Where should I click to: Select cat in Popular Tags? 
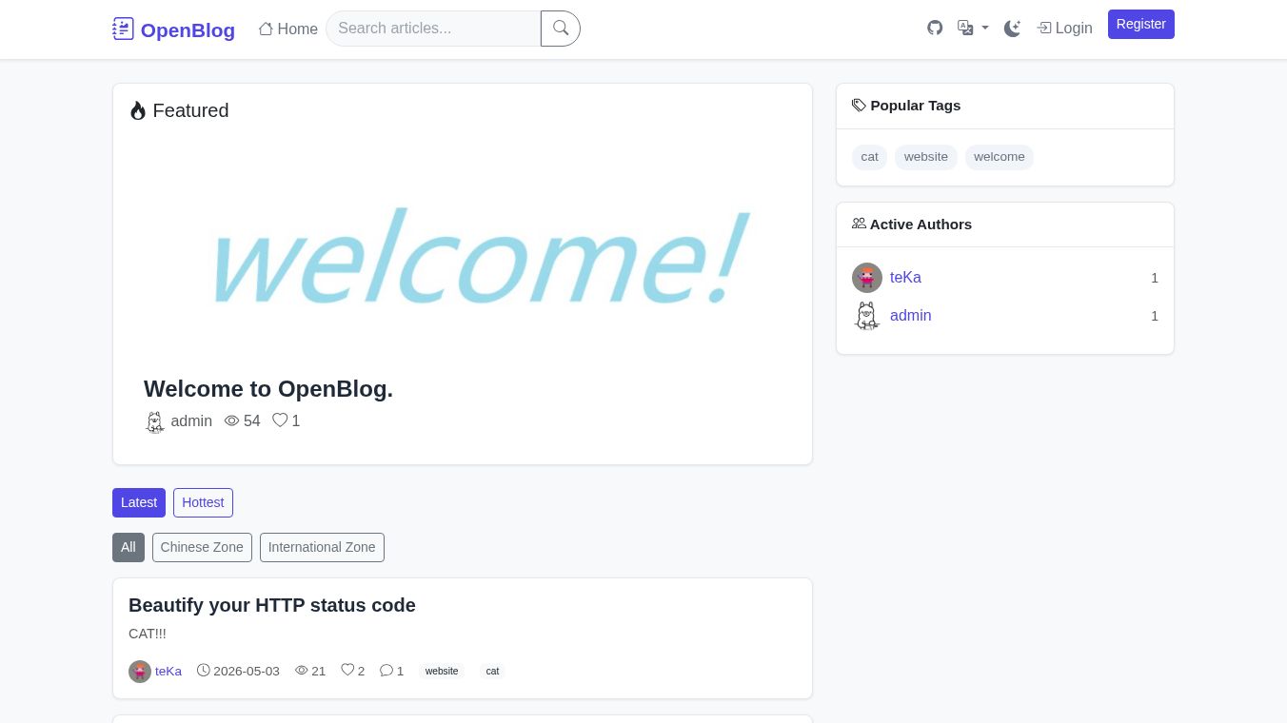tap(869, 157)
